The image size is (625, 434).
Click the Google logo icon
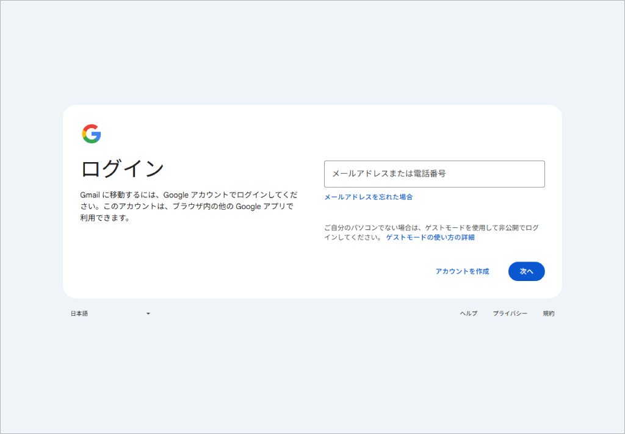click(92, 133)
